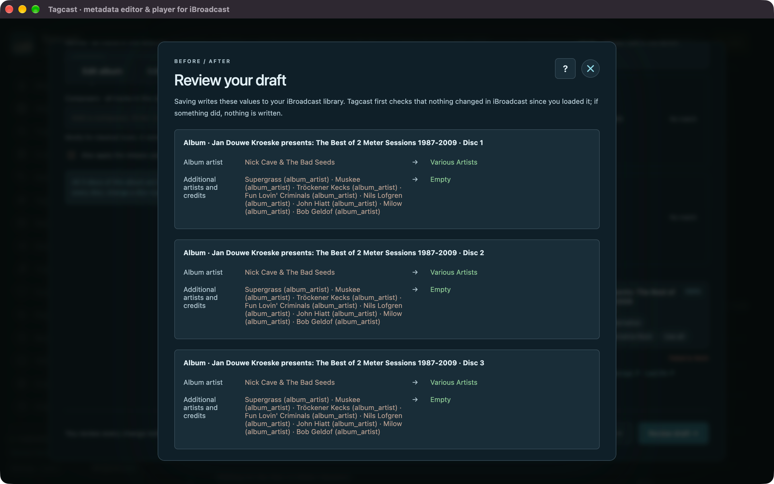This screenshot has height=484, width=774.
Task: Click Disc 3 additional artists credits list
Action: click(323, 416)
